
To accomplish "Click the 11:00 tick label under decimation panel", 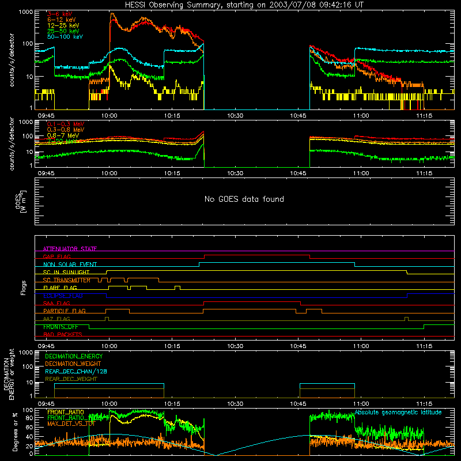I will (x=361, y=404).
